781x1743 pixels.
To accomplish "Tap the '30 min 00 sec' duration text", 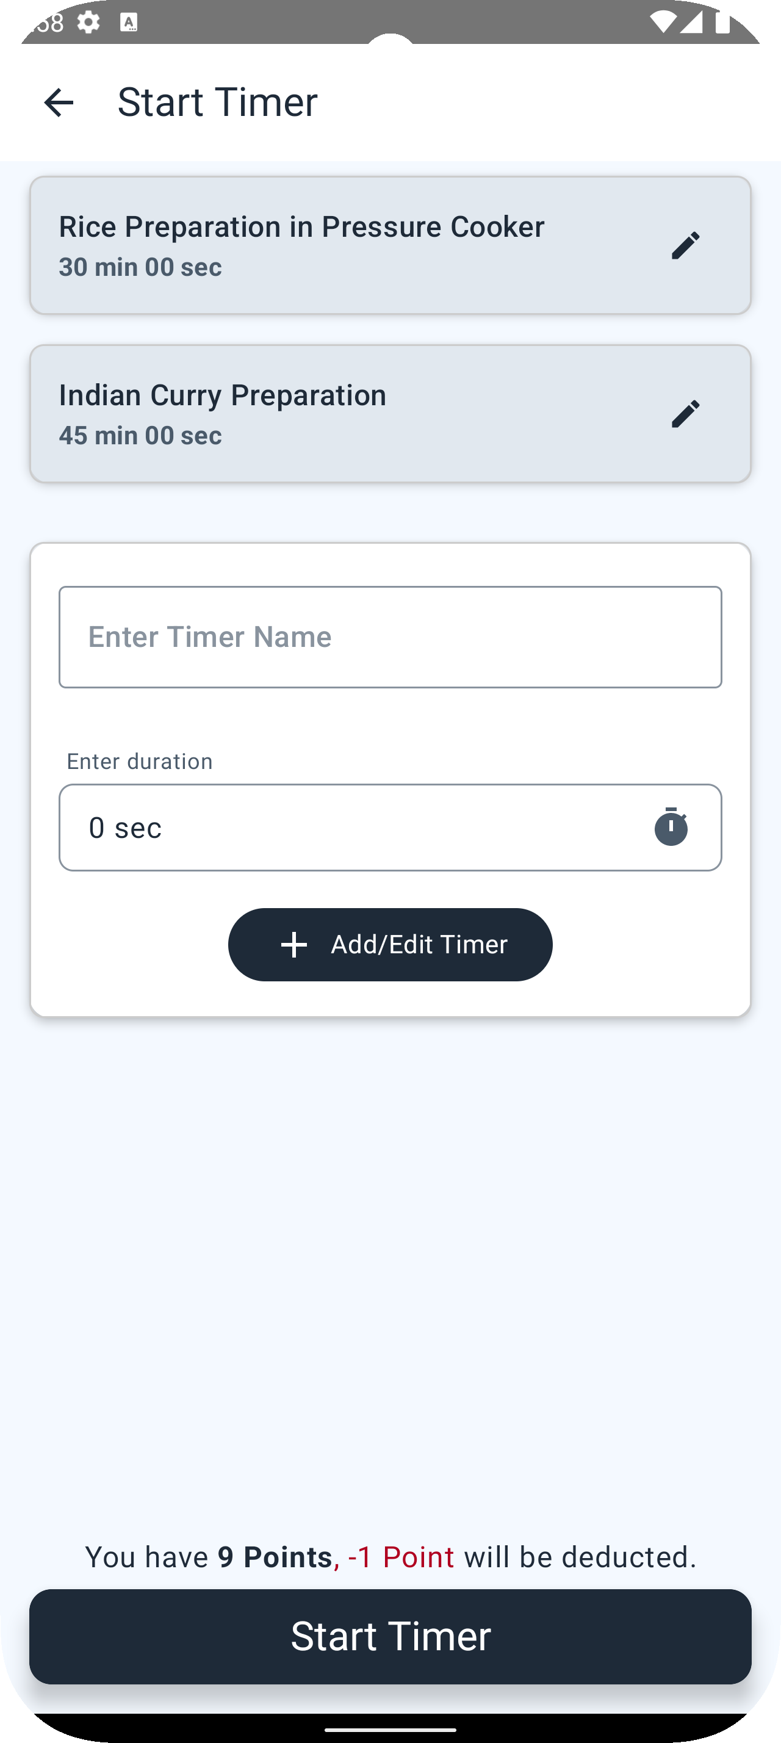I will pyautogui.click(x=140, y=267).
